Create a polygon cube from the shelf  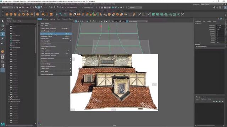pos(11,14)
